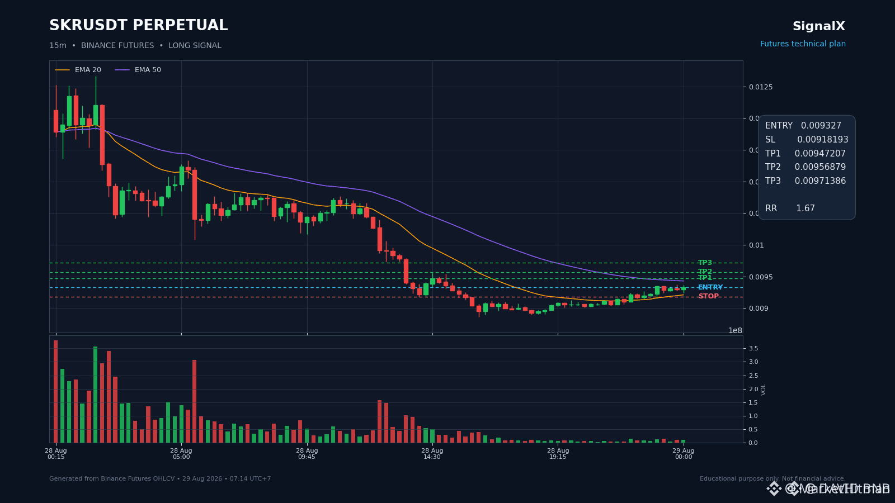Click the 2.0 volume axis label
This screenshot has width=895, height=503.
(753, 389)
